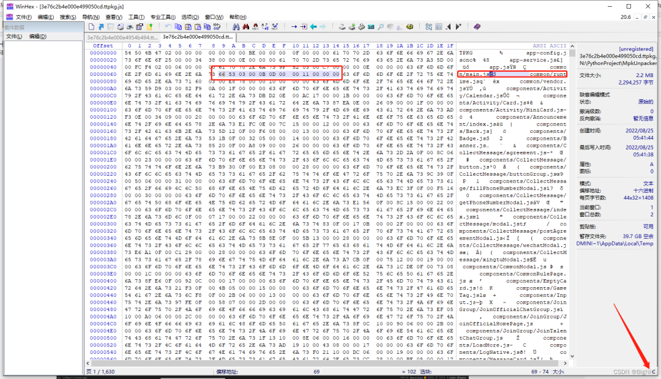This screenshot has width=661, height=379.
Task: Switch to the 3e76c2b4e000e4954b494 tab
Action: (x=122, y=37)
